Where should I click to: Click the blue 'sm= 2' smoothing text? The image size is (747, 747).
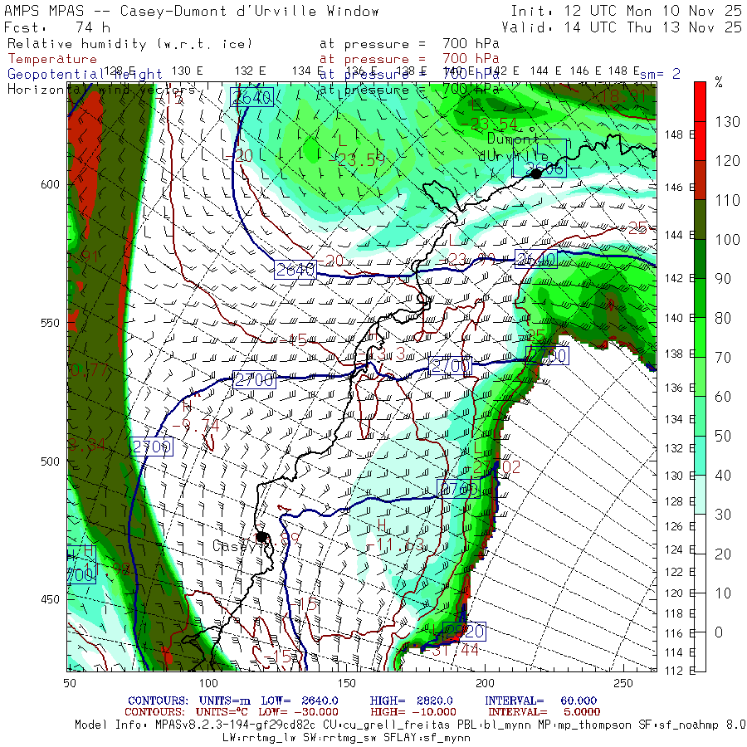(660, 74)
